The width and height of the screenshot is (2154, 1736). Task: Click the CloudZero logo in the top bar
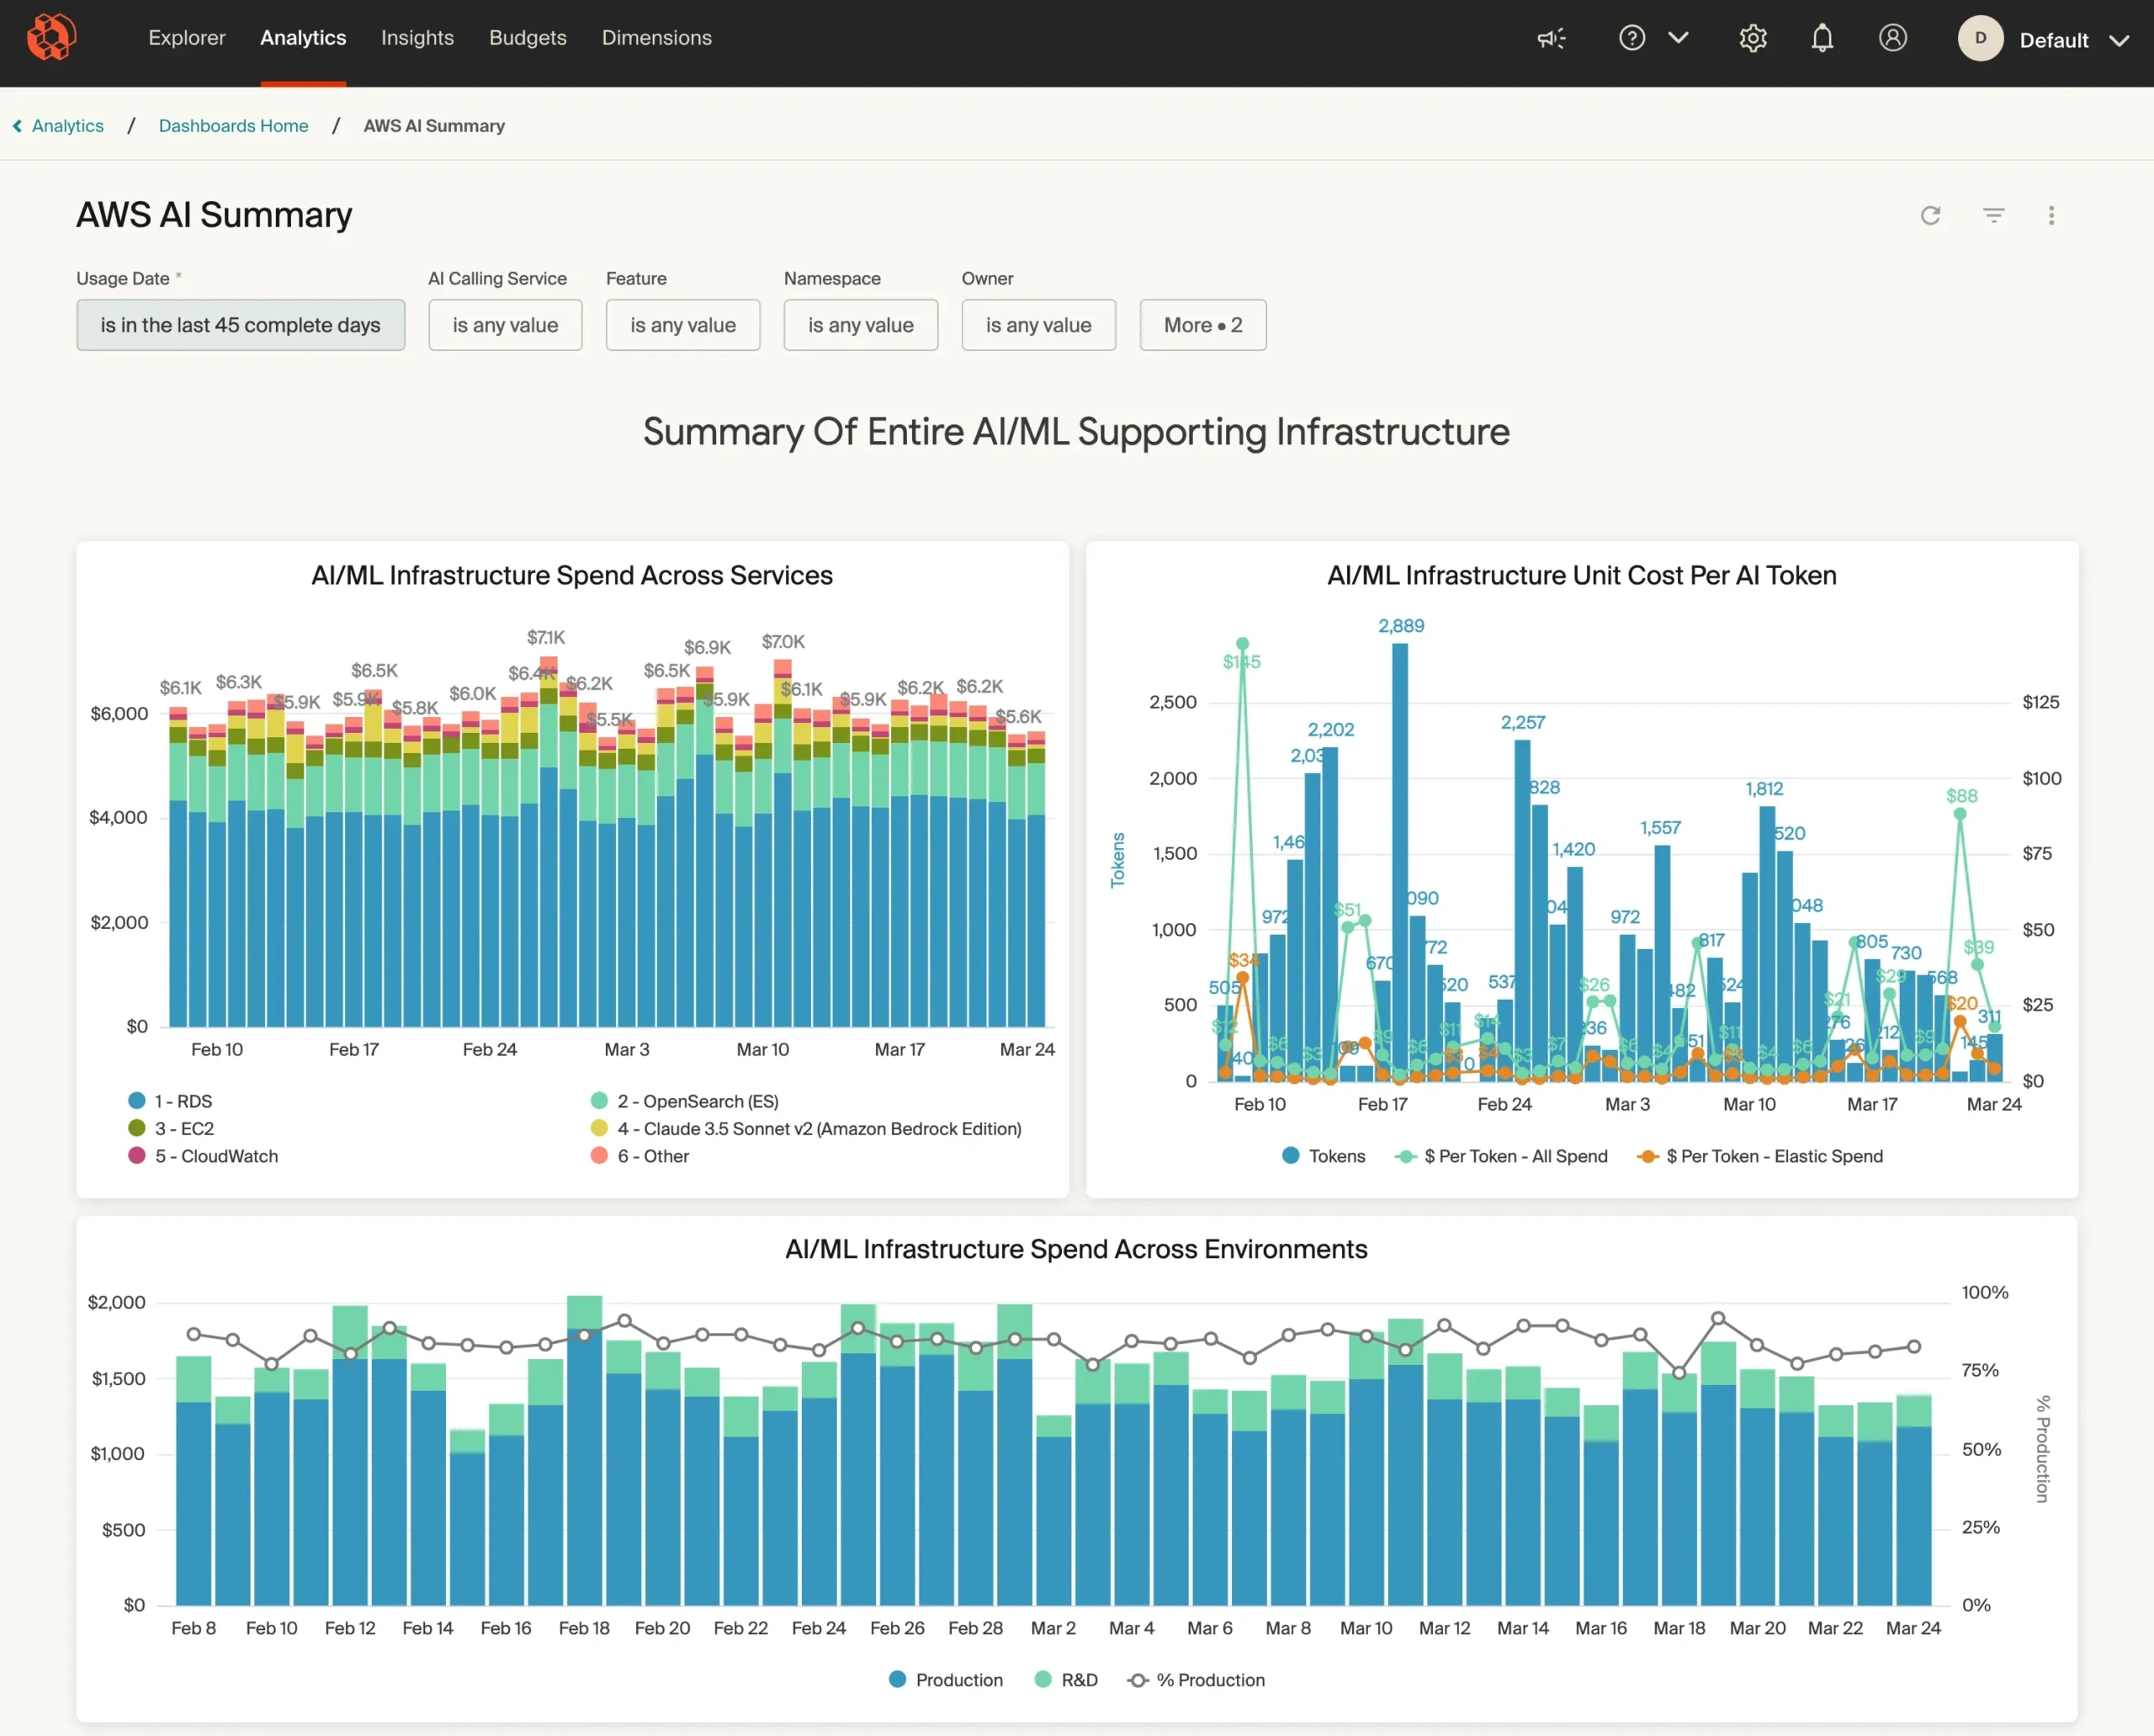coord(51,38)
